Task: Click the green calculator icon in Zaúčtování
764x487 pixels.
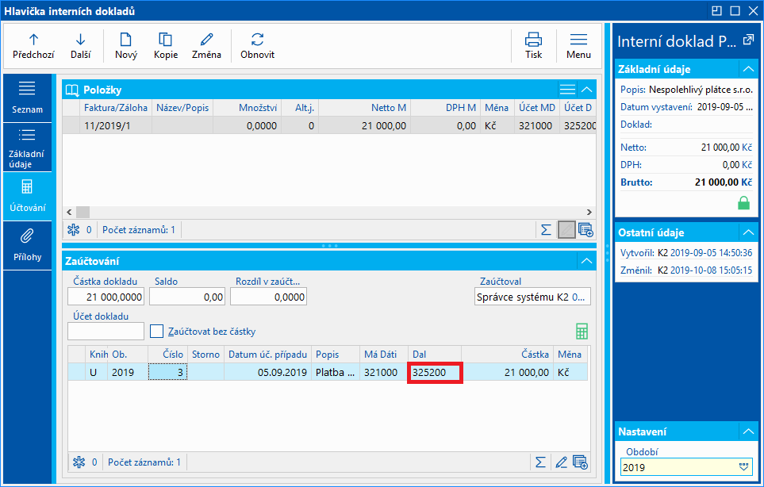Action: click(582, 332)
